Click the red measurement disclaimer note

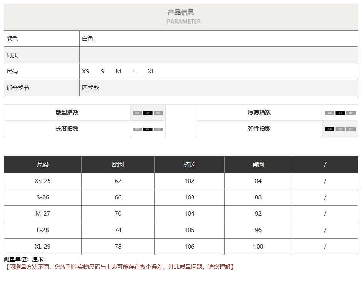(119, 267)
